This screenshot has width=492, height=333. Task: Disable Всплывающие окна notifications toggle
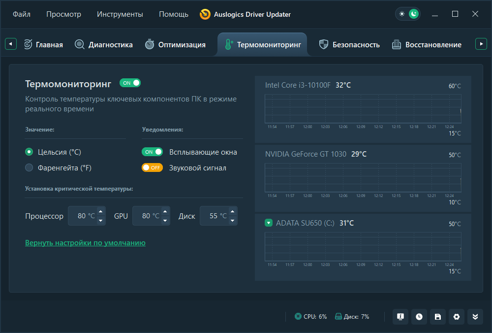(x=152, y=152)
